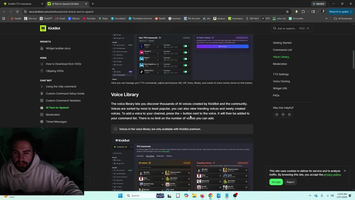The height and width of the screenshot is (200, 355).
Task: Open the bookmarks apps grid icon
Action: (x=4, y=19)
